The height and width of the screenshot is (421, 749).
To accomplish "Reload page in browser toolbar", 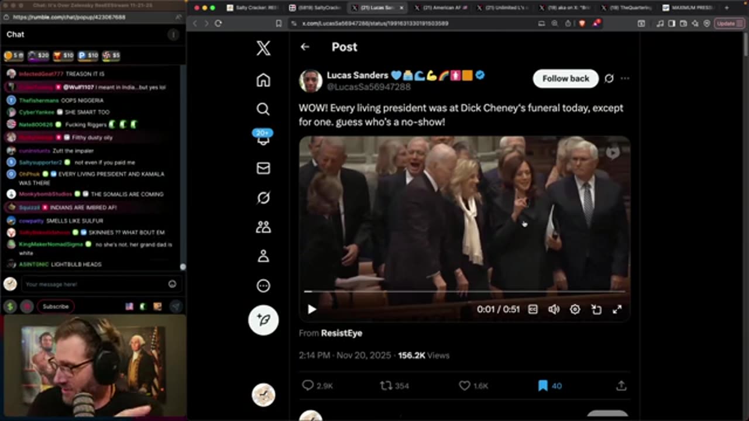I will pyautogui.click(x=218, y=23).
